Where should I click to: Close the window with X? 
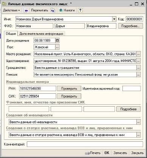(142, 4)
